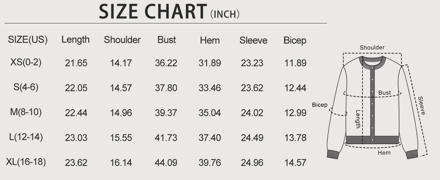440x180 pixels.
Task: Click the 44.09 bust value for XL
Action: coord(166,163)
